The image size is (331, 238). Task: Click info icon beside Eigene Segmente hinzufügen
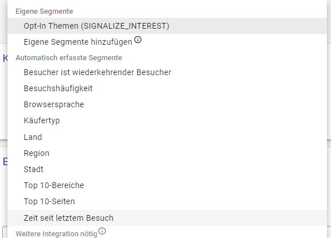[138, 40]
